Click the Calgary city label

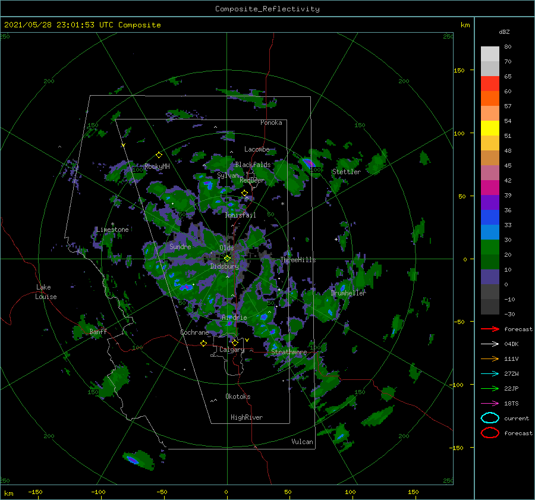tap(232, 350)
